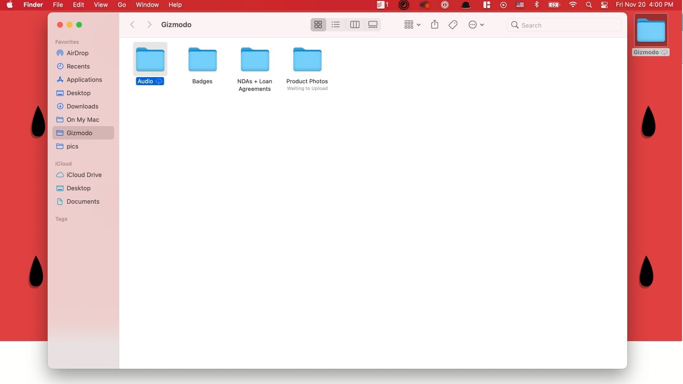Switch to column view in the toolbar
683x384 pixels.
(354, 24)
